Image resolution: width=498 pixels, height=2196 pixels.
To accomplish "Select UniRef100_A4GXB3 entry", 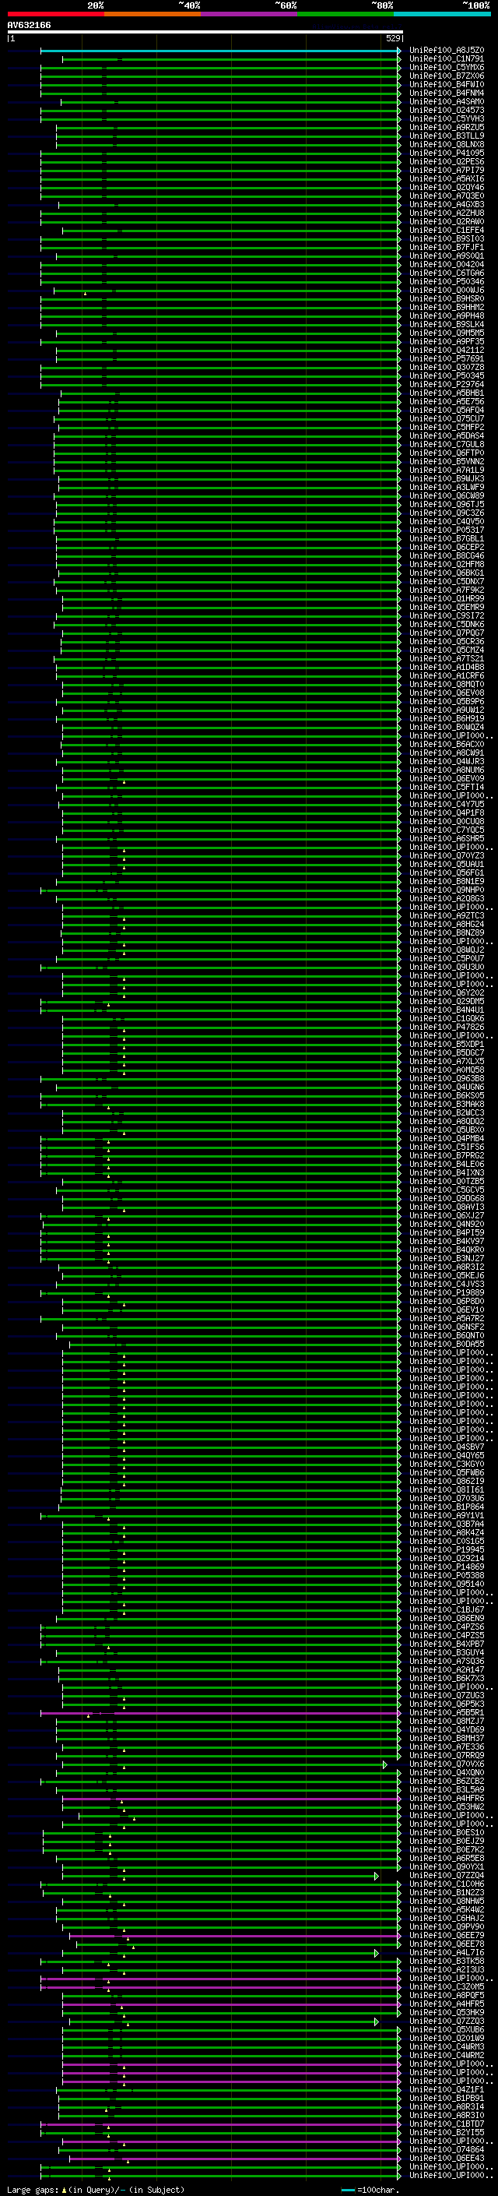I will (x=447, y=205).
